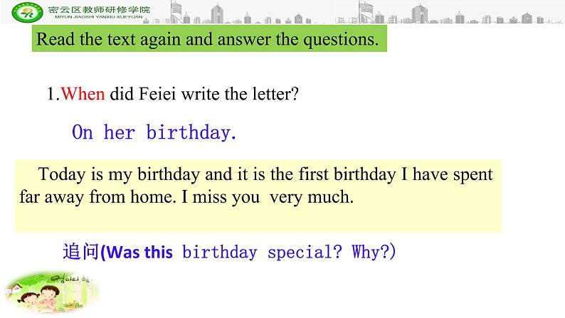
Task: Click the green instruction box
Action: pyautogui.click(x=208, y=38)
